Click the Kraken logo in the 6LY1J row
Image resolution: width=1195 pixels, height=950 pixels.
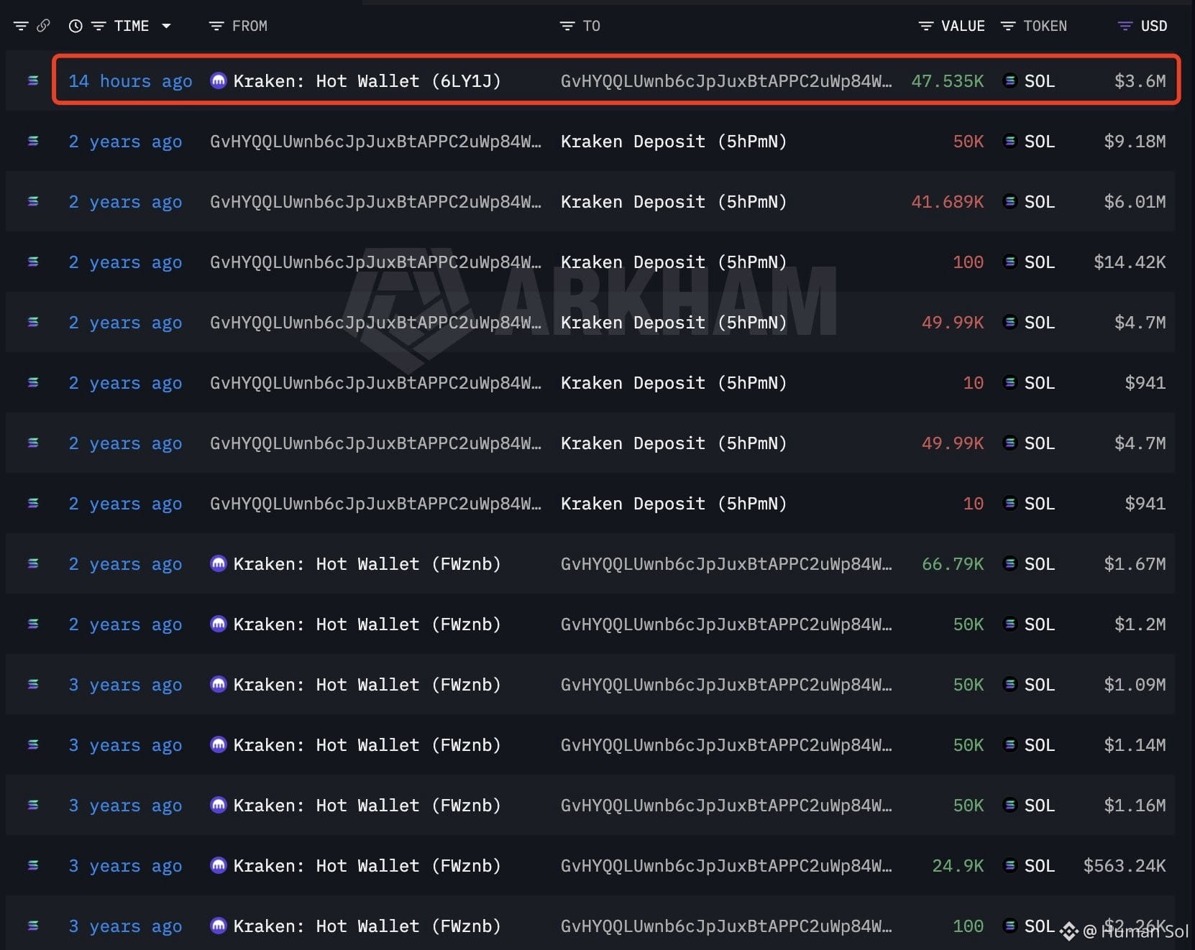coord(219,80)
